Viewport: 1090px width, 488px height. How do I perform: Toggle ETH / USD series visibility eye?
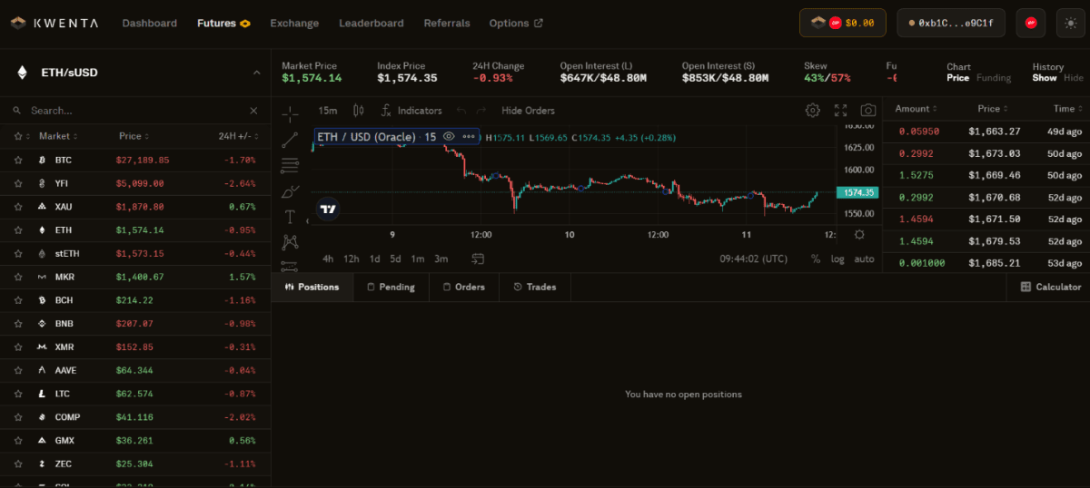pyautogui.click(x=449, y=137)
